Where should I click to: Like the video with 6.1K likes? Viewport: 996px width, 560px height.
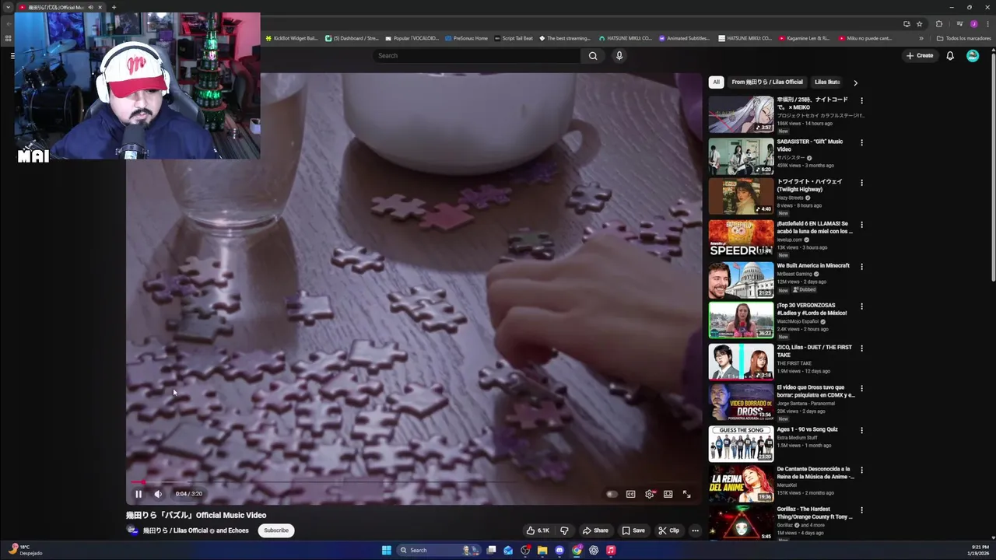coord(537,530)
